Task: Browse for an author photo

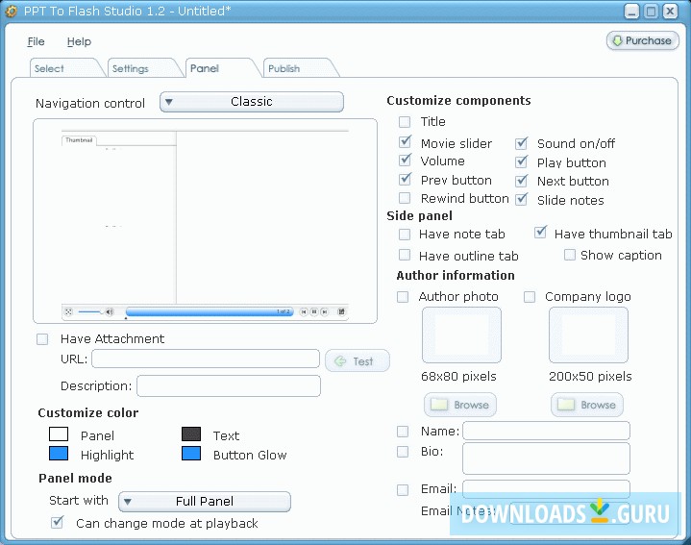Action: click(x=460, y=405)
